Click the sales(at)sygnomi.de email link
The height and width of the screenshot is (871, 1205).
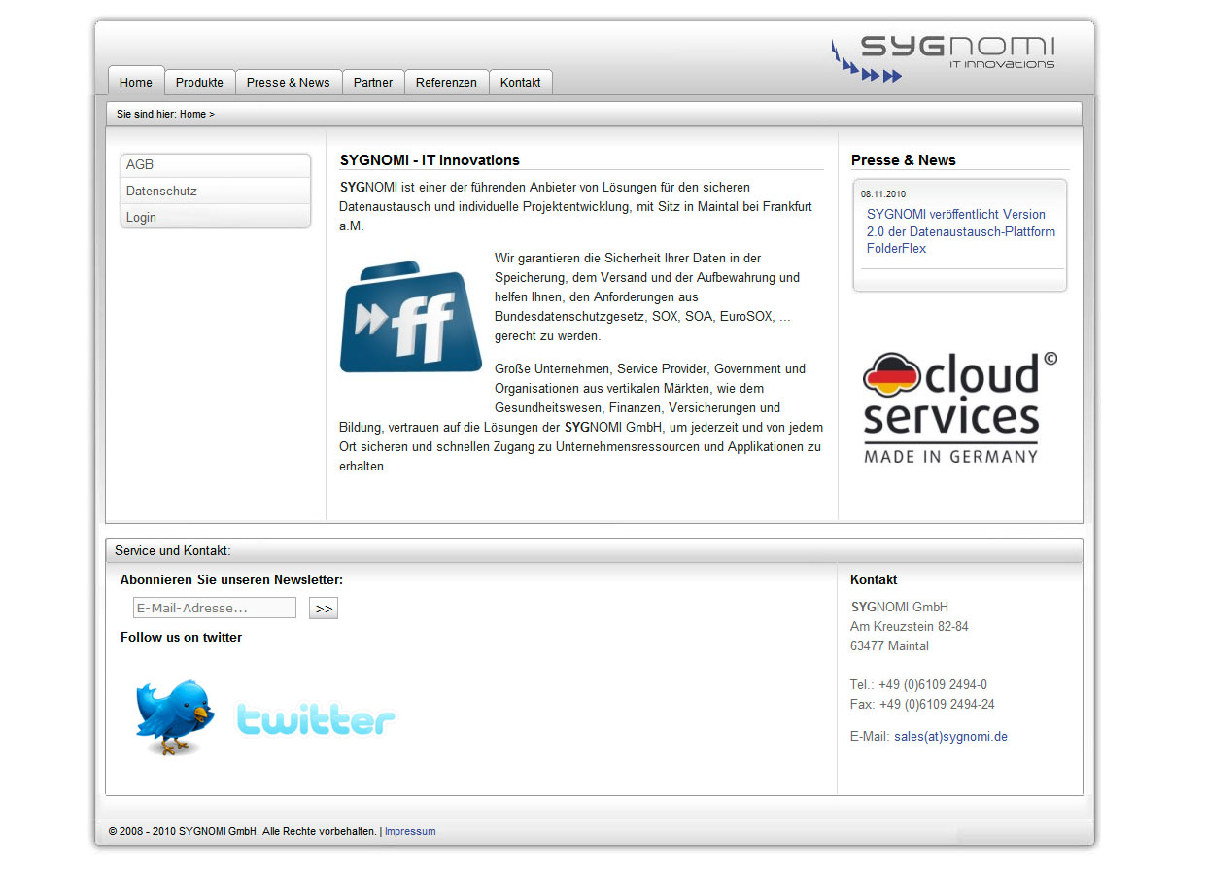(950, 737)
